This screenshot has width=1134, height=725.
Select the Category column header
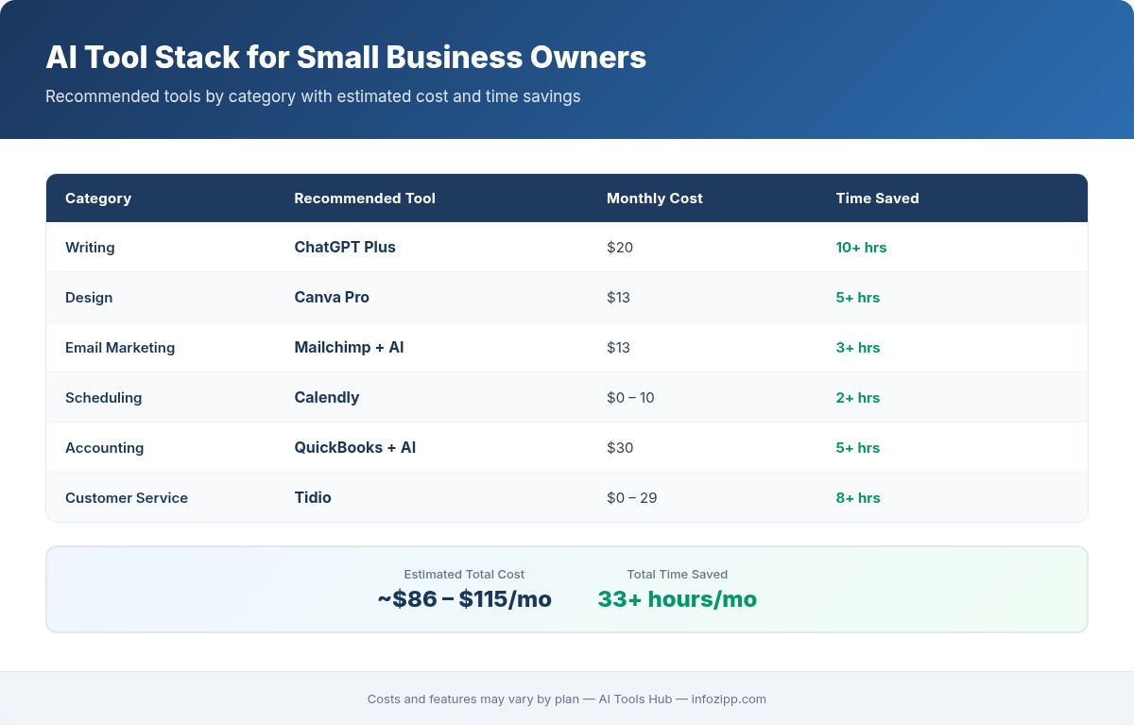pyautogui.click(x=98, y=198)
